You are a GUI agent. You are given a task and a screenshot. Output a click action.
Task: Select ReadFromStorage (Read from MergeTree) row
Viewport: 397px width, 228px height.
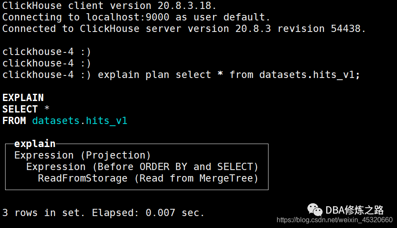(x=148, y=179)
